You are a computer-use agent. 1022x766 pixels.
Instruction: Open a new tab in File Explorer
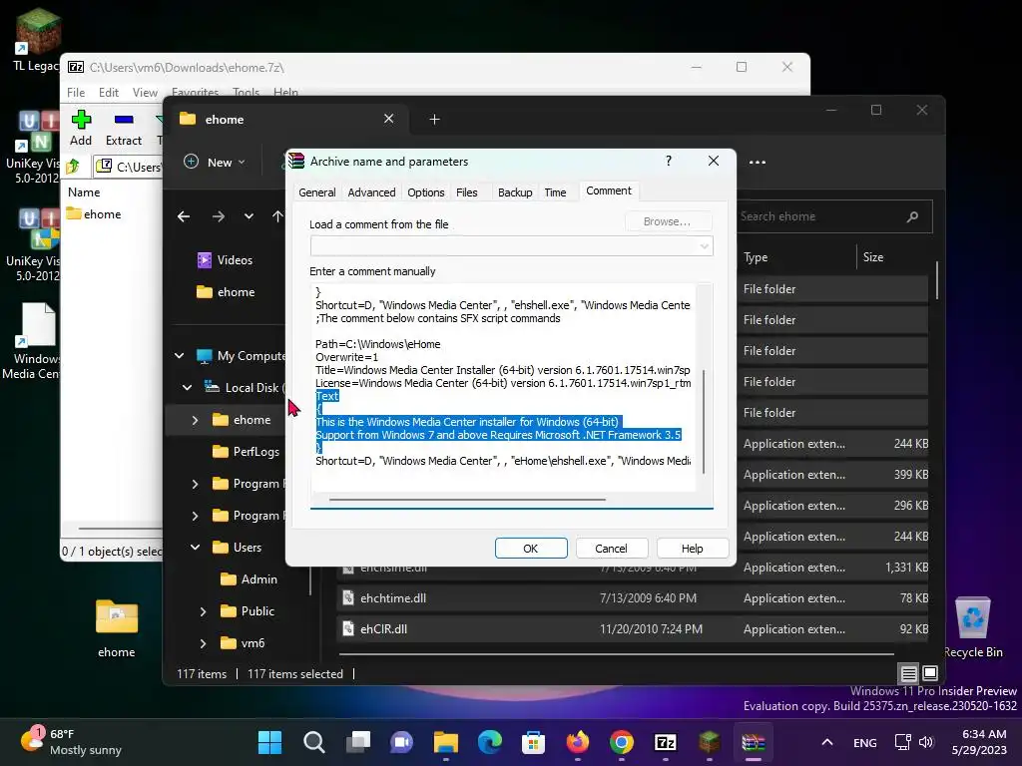pos(434,120)
